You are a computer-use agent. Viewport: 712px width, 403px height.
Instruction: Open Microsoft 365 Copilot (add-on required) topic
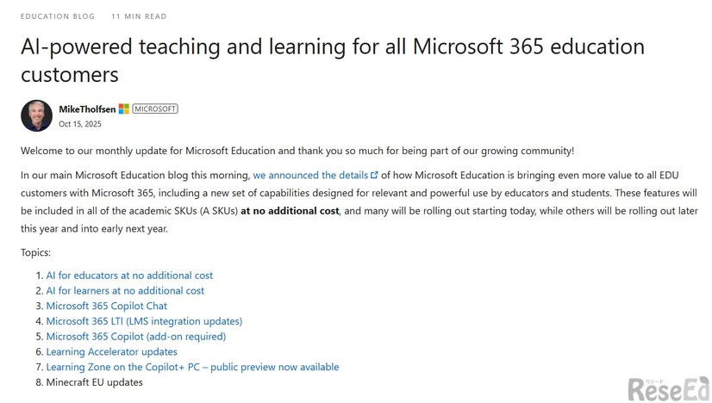point(135,337)
